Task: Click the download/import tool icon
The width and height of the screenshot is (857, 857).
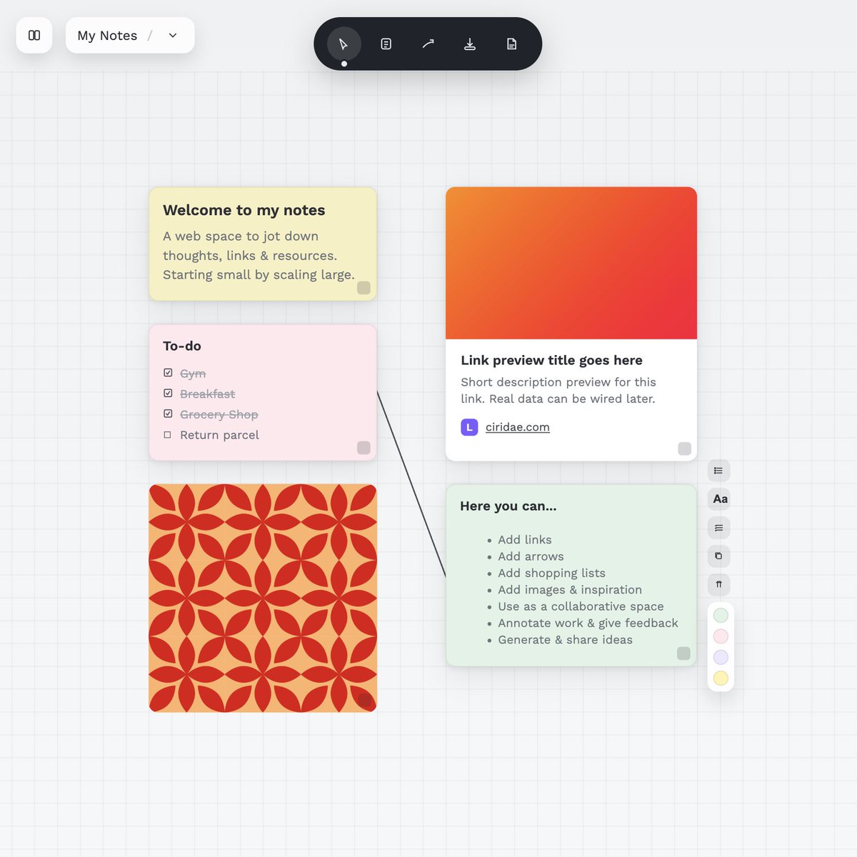Action: (470, 44)
